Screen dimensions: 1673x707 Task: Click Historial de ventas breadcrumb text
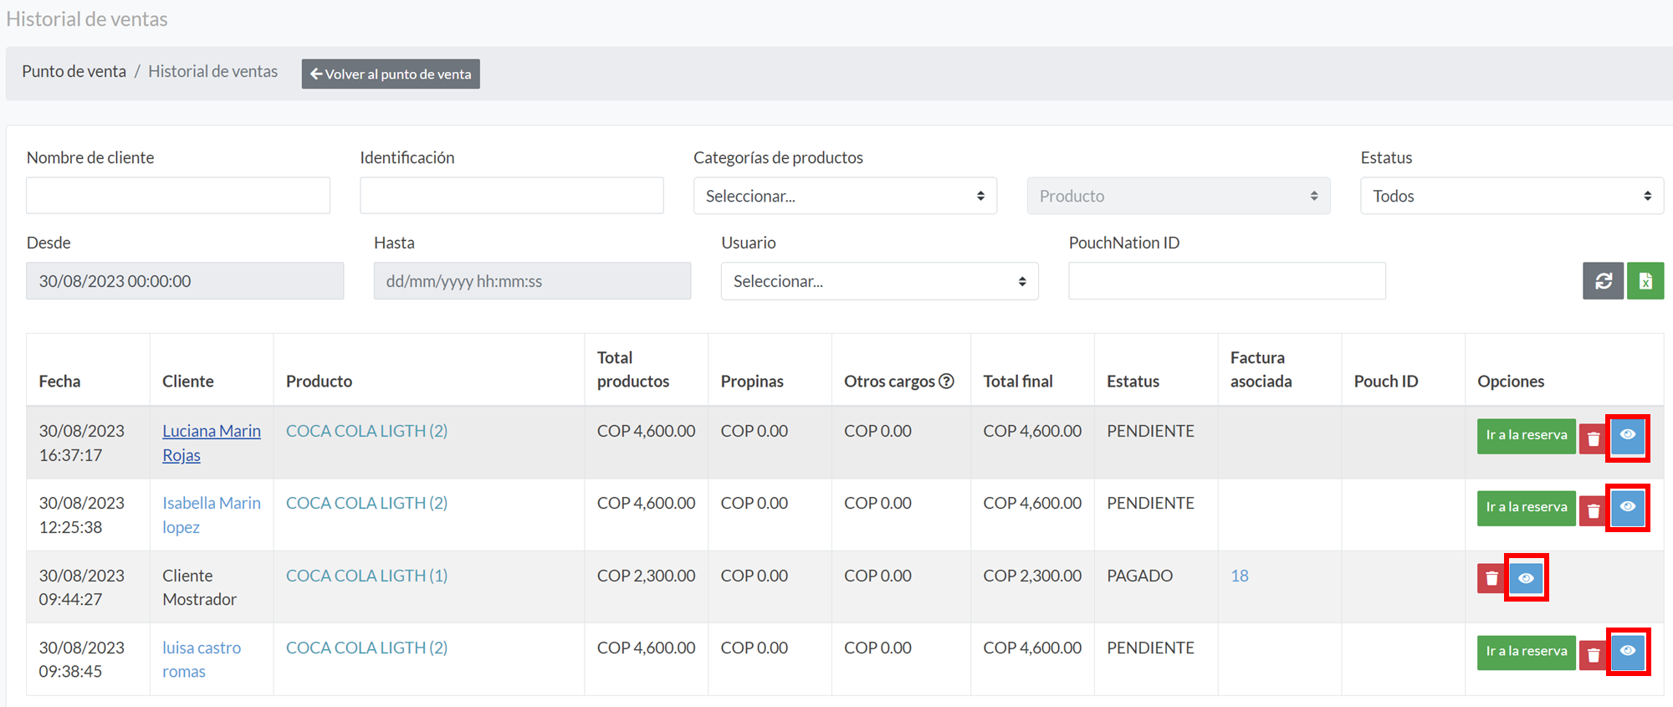tap(212, 71)
